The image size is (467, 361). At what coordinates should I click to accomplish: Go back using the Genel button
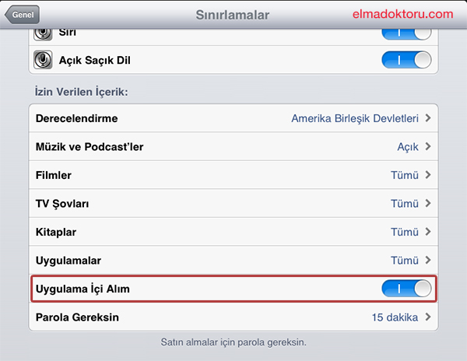[22, 14]
